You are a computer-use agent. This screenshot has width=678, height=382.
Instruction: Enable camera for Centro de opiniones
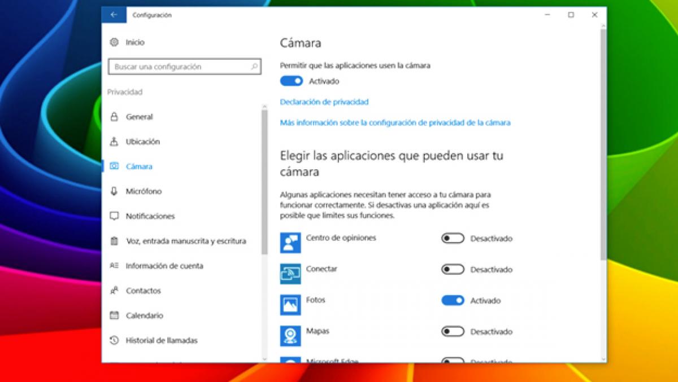[x=453, y=239]
